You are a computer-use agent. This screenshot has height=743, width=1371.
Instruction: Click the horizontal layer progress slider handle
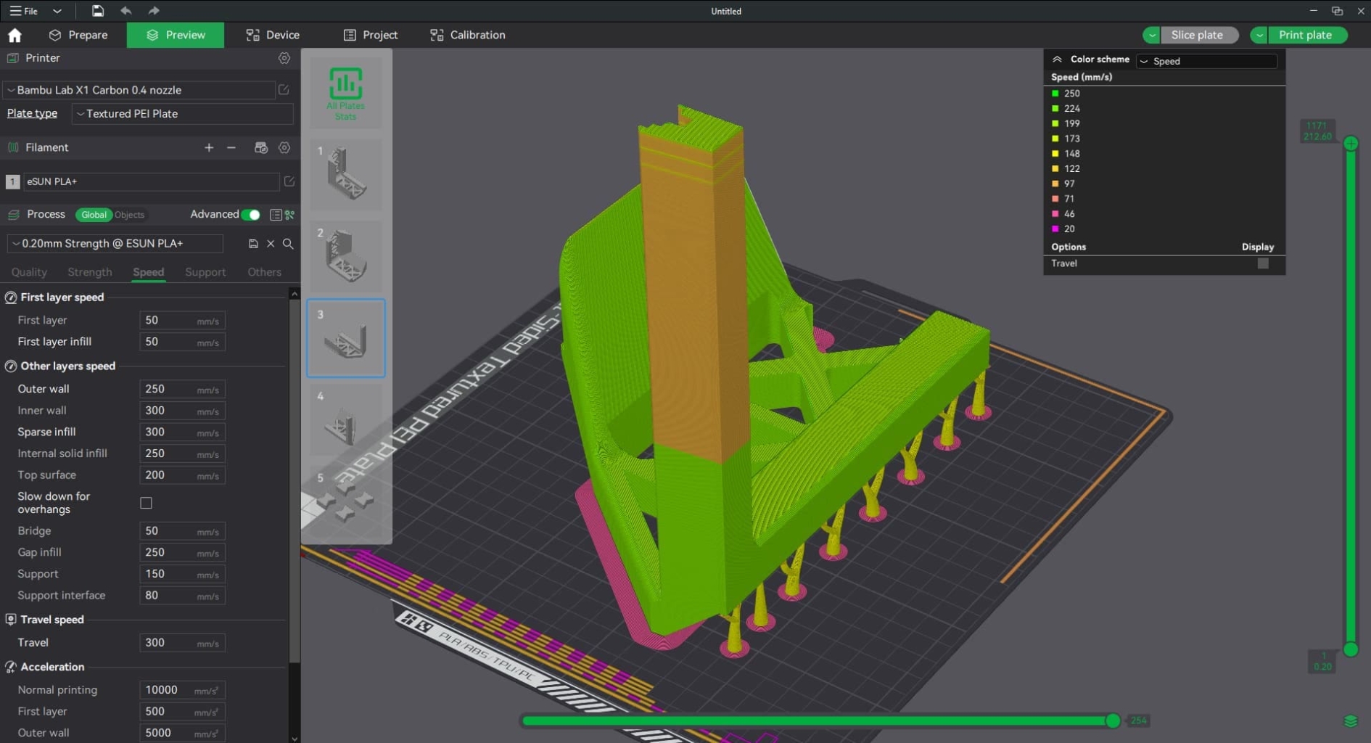coord(1113,721)
